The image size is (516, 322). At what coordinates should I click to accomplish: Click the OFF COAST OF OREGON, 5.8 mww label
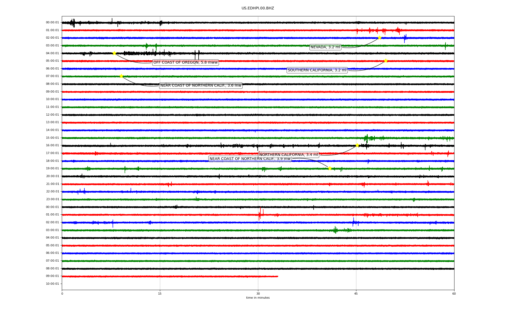(185, 63)
